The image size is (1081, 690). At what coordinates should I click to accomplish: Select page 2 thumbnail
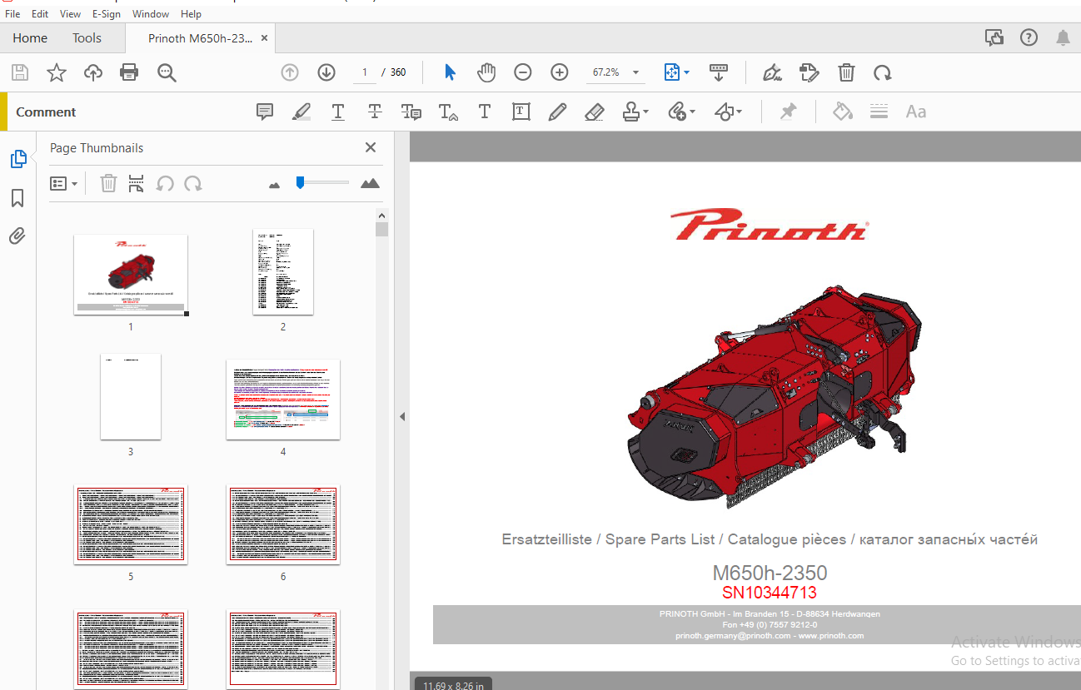[x=283, y=271]
